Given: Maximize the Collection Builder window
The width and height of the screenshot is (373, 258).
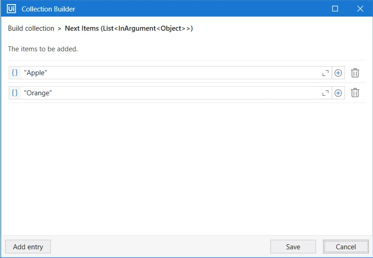Looking at the screenshot, I should coord(335,9).
